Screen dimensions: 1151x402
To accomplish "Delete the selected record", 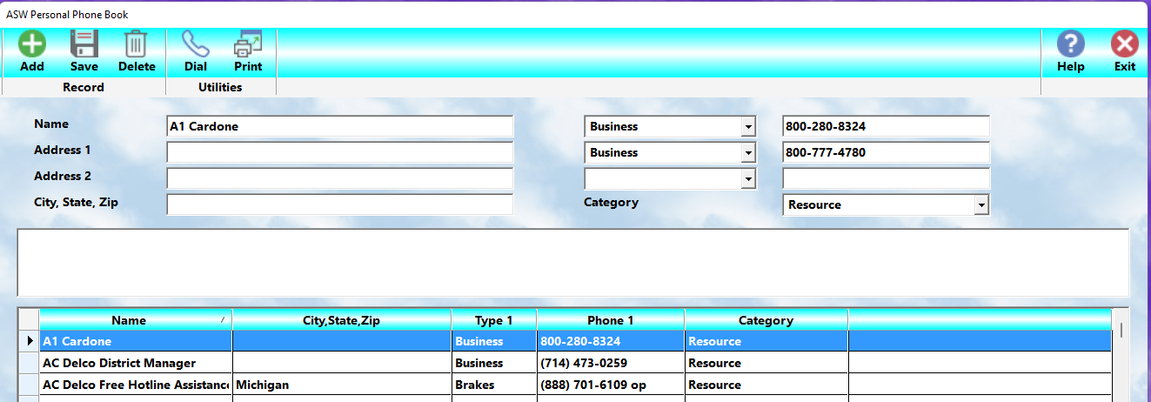I will click(x=137, y=52).
